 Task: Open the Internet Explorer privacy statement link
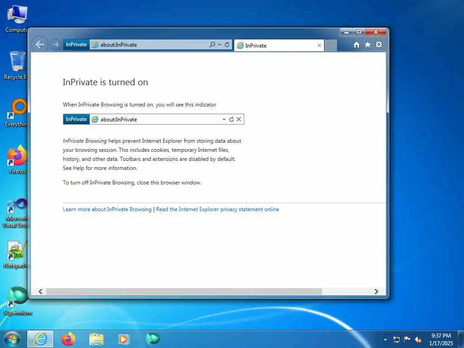(217, 209)
